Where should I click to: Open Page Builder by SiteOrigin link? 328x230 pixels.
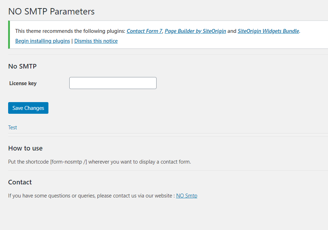pyautogui.click(x=195, y=31)
